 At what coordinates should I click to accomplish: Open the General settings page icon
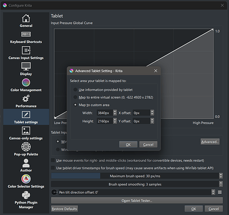[x=26, y=18]
